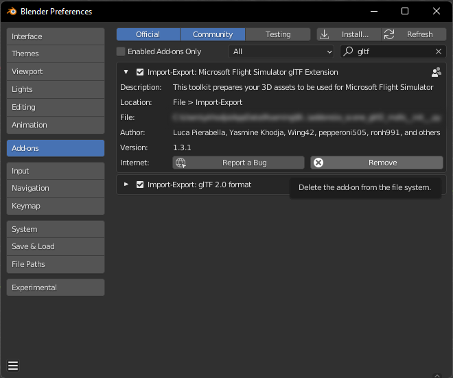Screen dimensions: 453x378
Task: Minimize the Blender Preferences window
Action: [x=374, y=11]
